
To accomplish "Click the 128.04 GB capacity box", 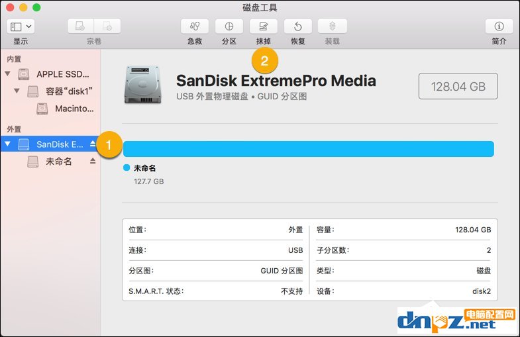I will 458,86.
